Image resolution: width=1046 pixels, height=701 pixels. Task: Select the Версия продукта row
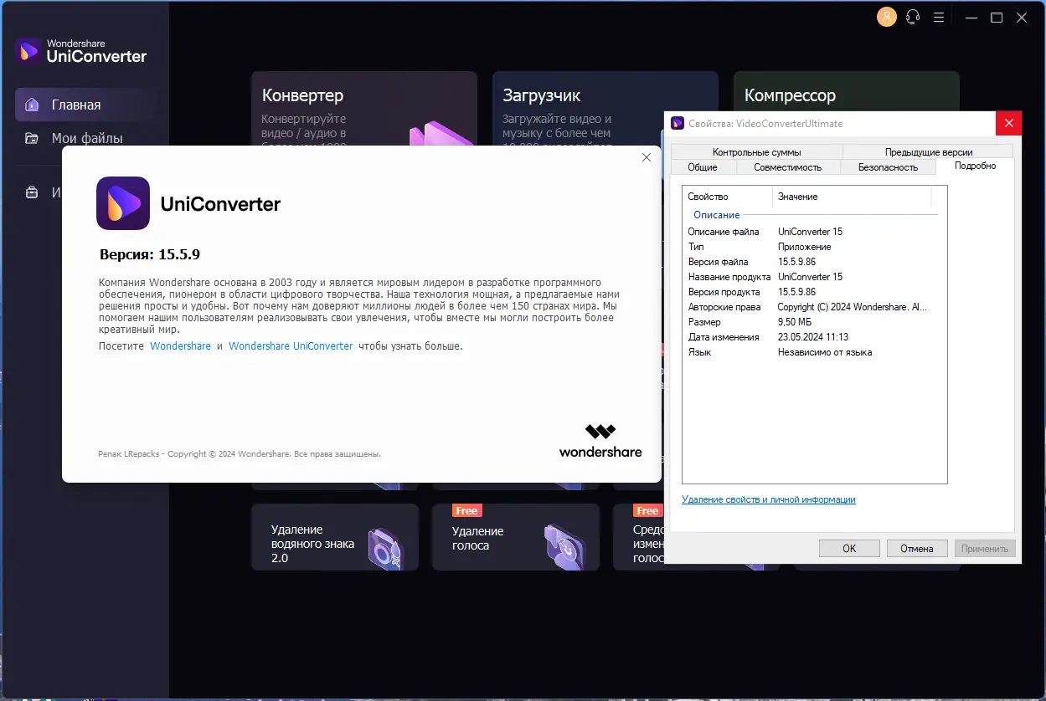tap(810, 292)
